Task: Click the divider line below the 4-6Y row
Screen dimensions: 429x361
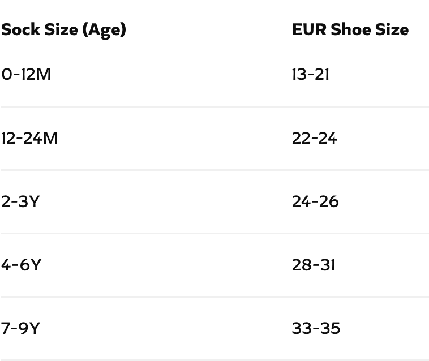Action: pos(215,296)
